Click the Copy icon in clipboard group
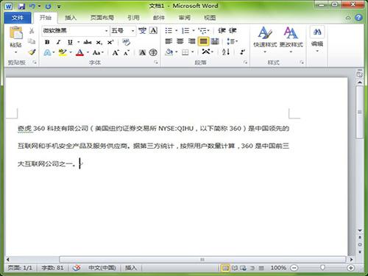This screenshot has height=276, width=368. click(32, 41)
